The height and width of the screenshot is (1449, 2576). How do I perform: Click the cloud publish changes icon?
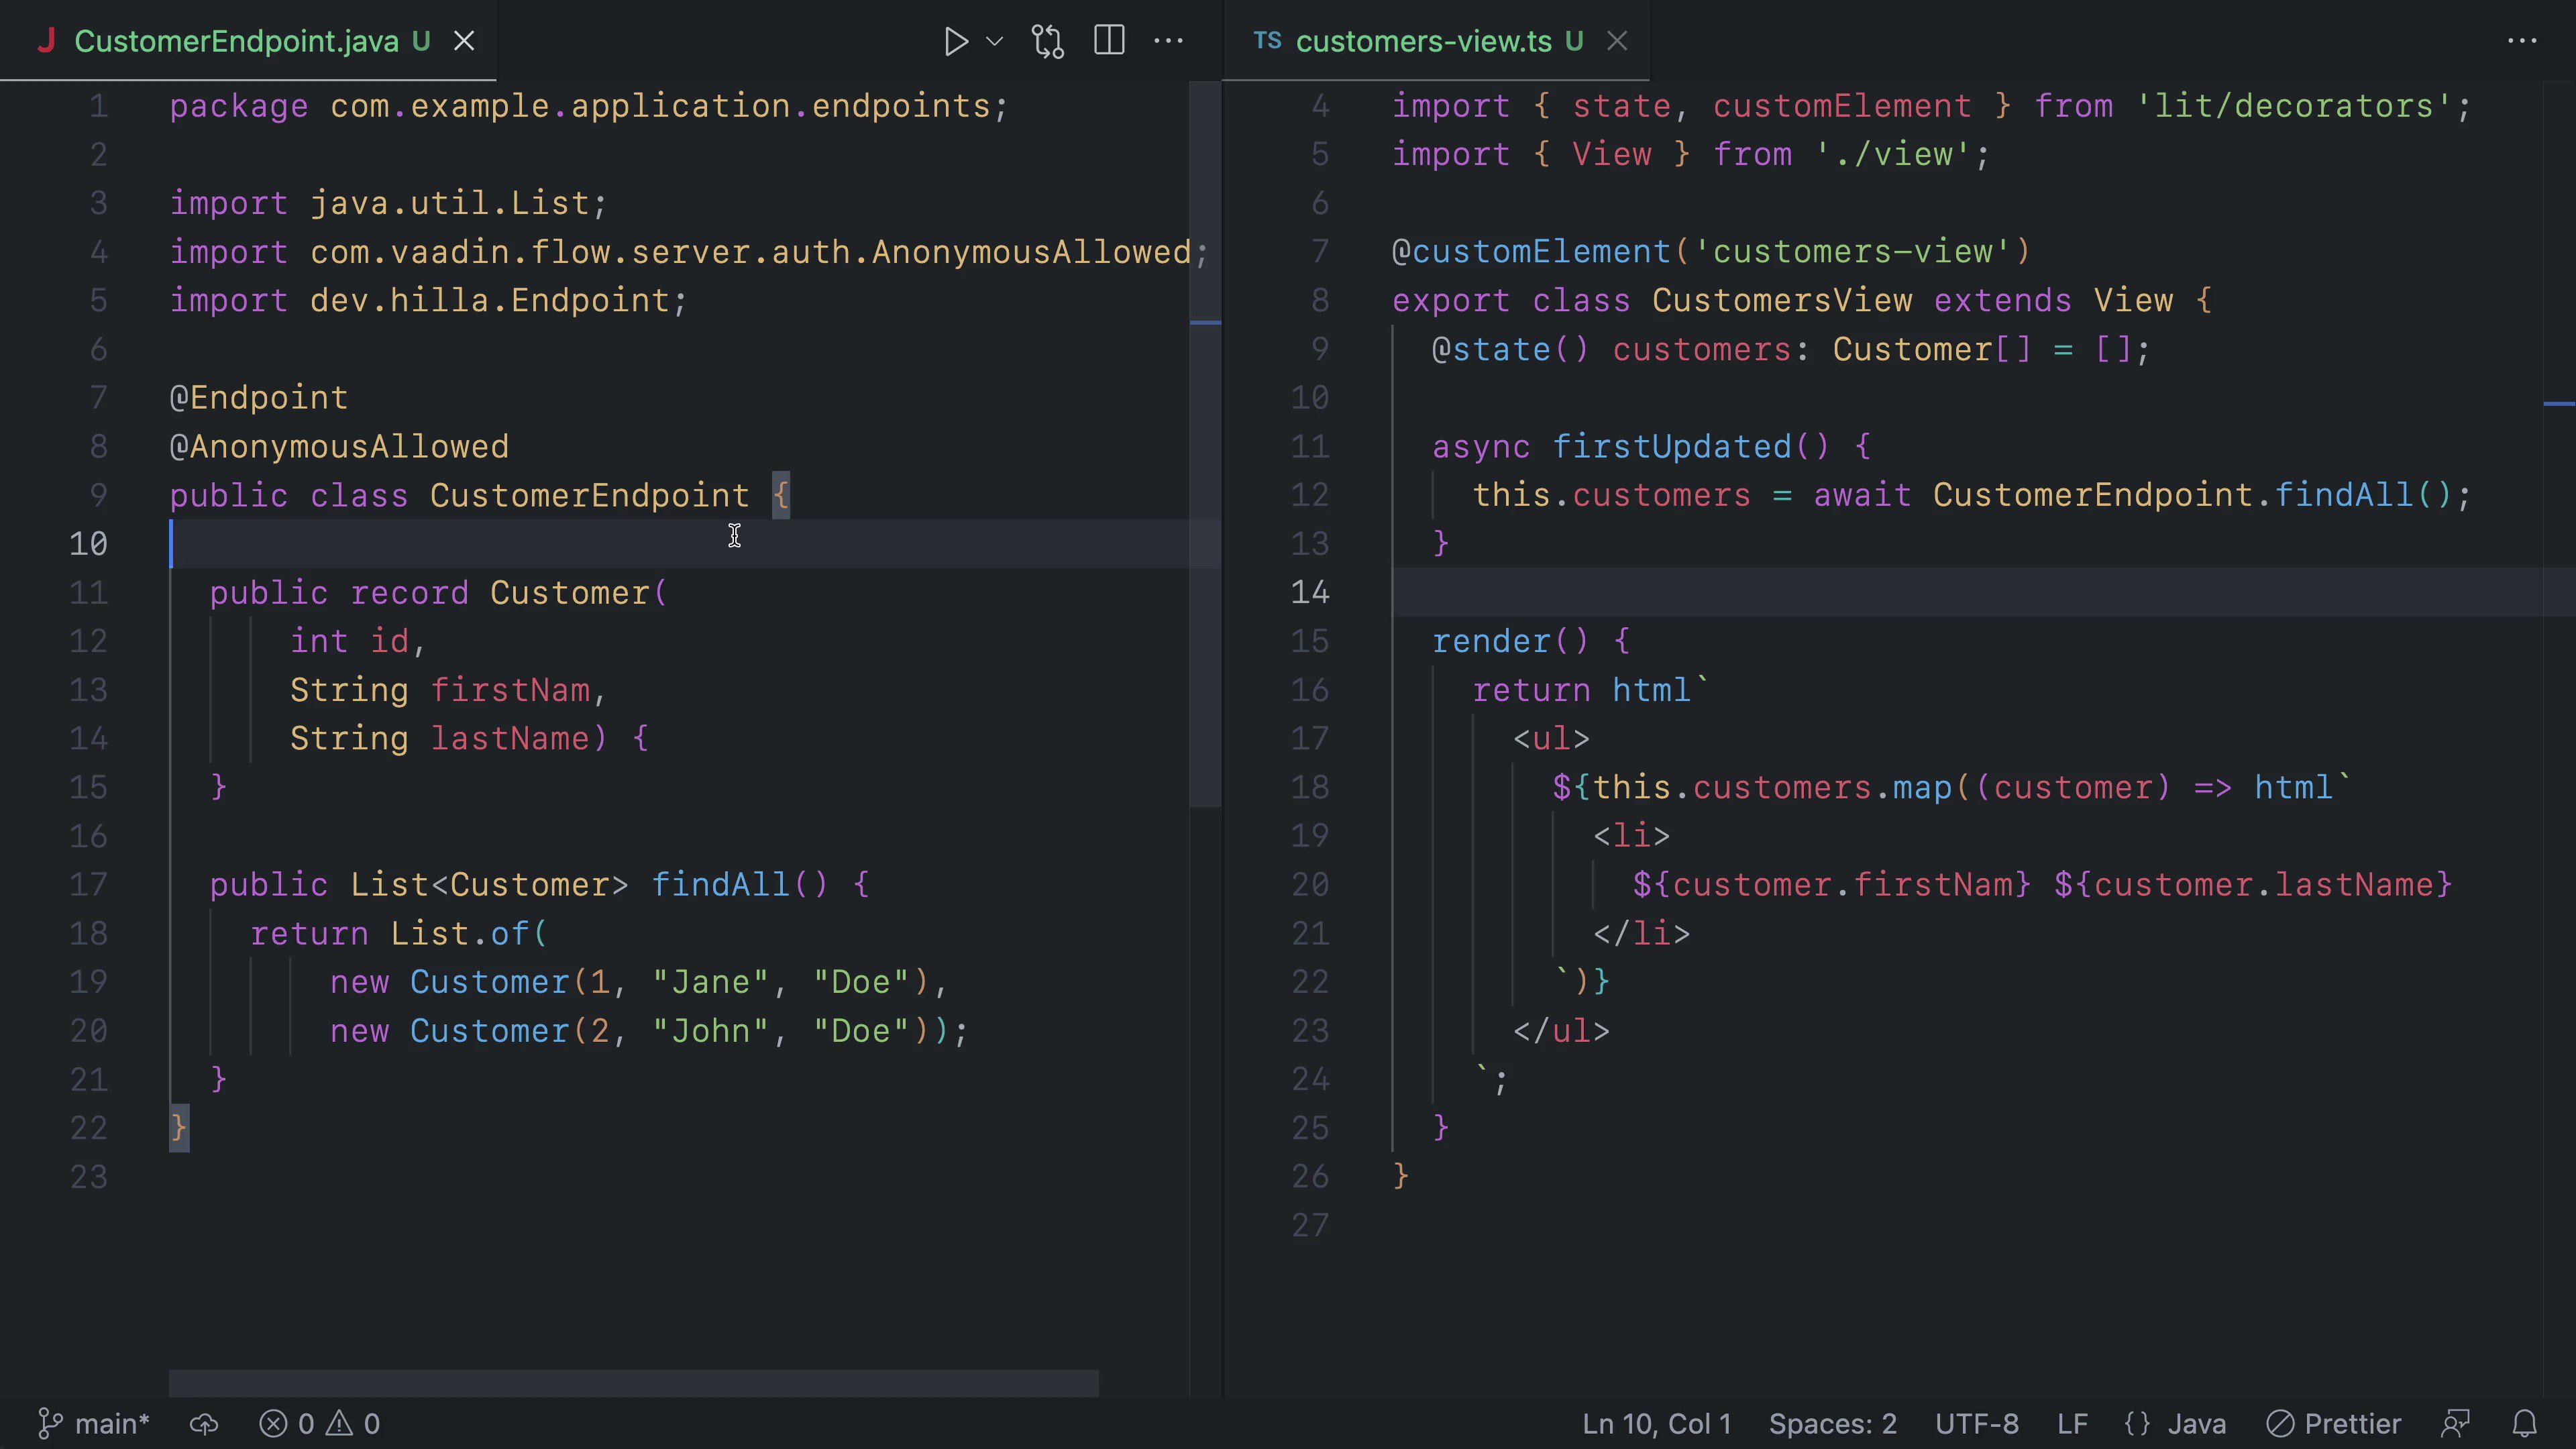tap(204, 1423)
